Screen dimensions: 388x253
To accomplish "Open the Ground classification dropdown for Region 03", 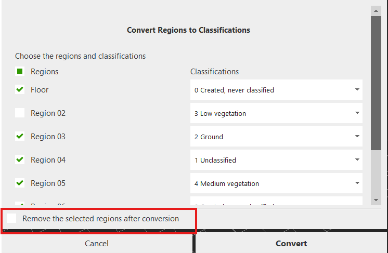I will tap(276, 137).
